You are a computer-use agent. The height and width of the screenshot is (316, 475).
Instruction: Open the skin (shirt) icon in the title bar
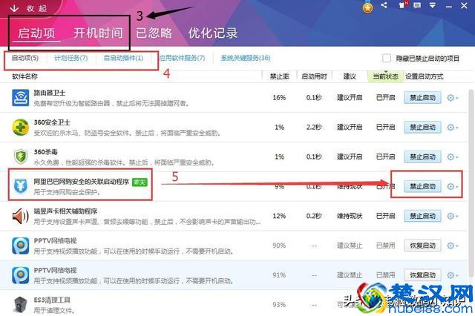pos(402,5)
